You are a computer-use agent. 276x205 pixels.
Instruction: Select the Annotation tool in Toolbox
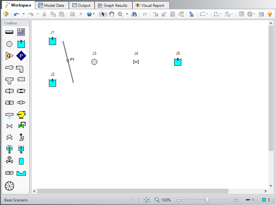point(21,32)
